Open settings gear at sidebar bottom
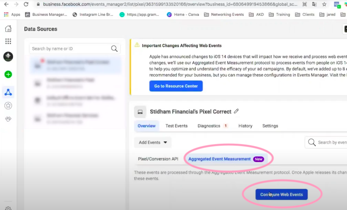This screenshot has height=210, width=347. tap(8, 208)
